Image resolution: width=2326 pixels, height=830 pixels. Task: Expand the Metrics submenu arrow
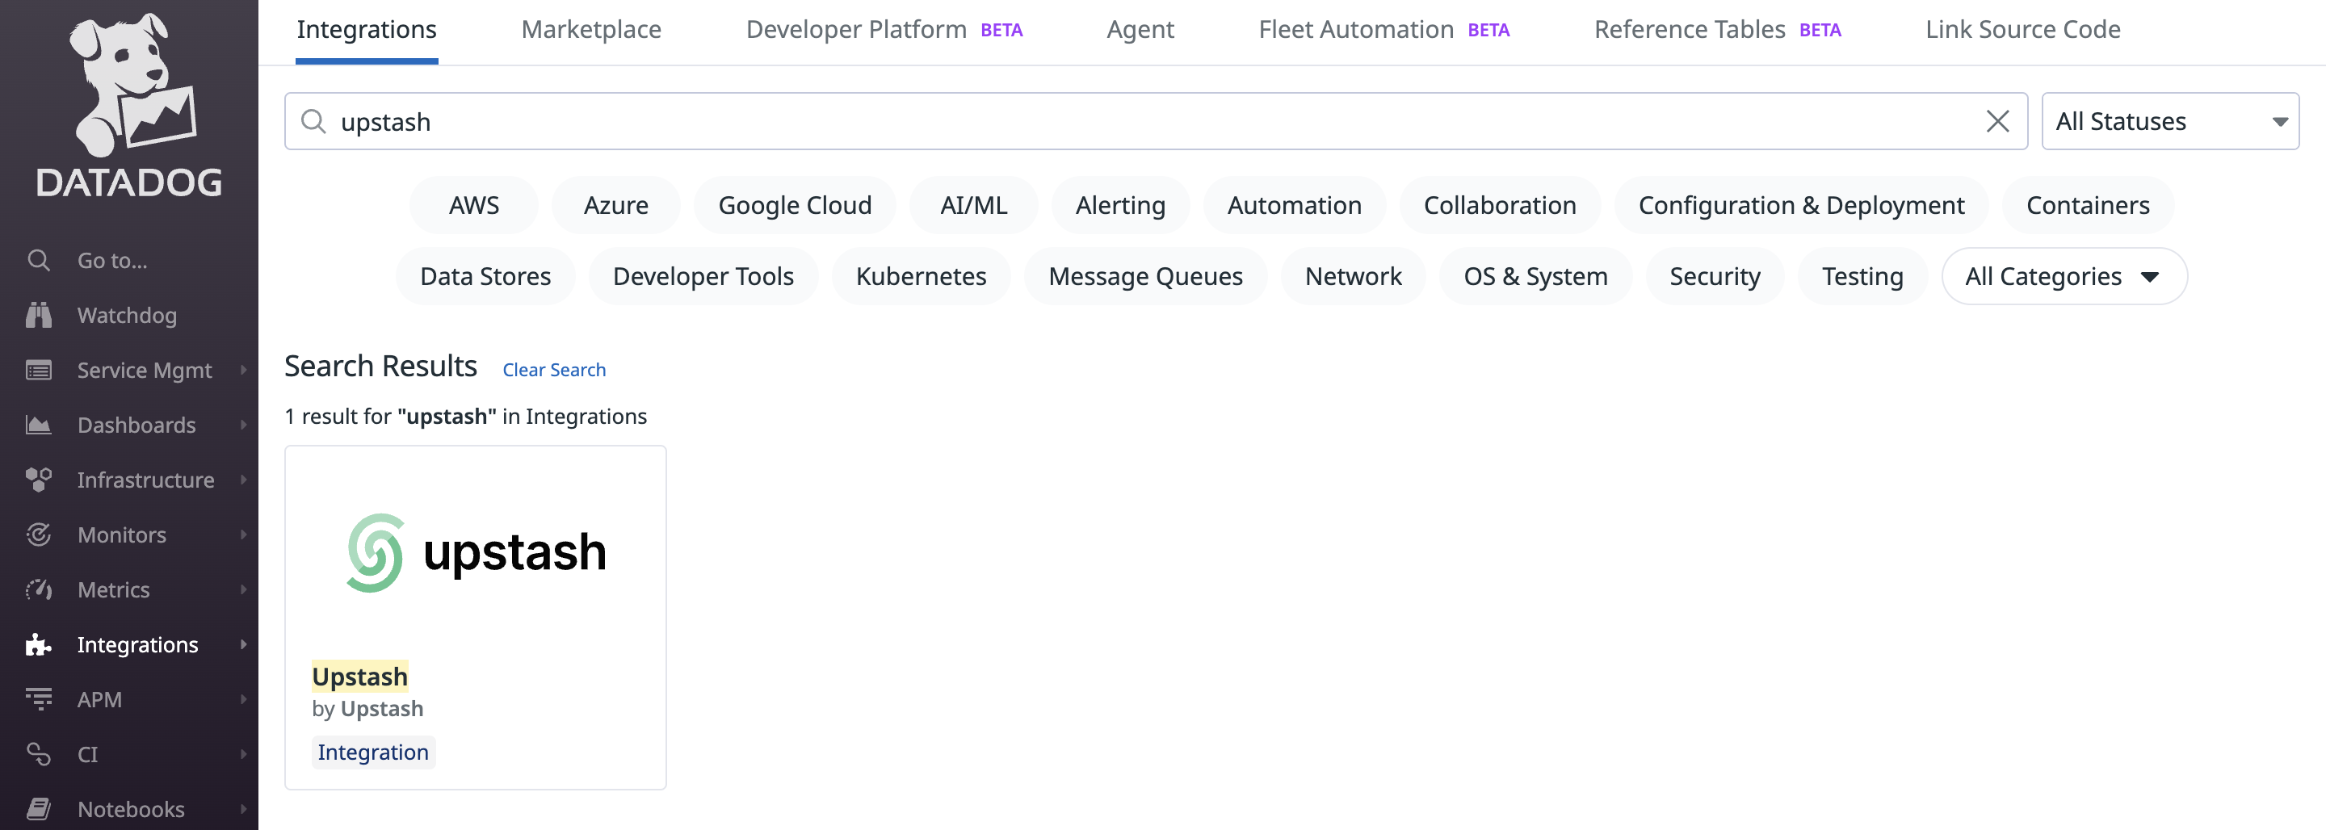click(243, 589)
